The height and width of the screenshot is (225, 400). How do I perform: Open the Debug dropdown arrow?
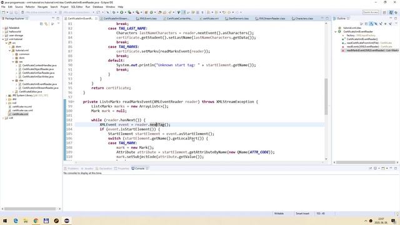pos(117,12)
